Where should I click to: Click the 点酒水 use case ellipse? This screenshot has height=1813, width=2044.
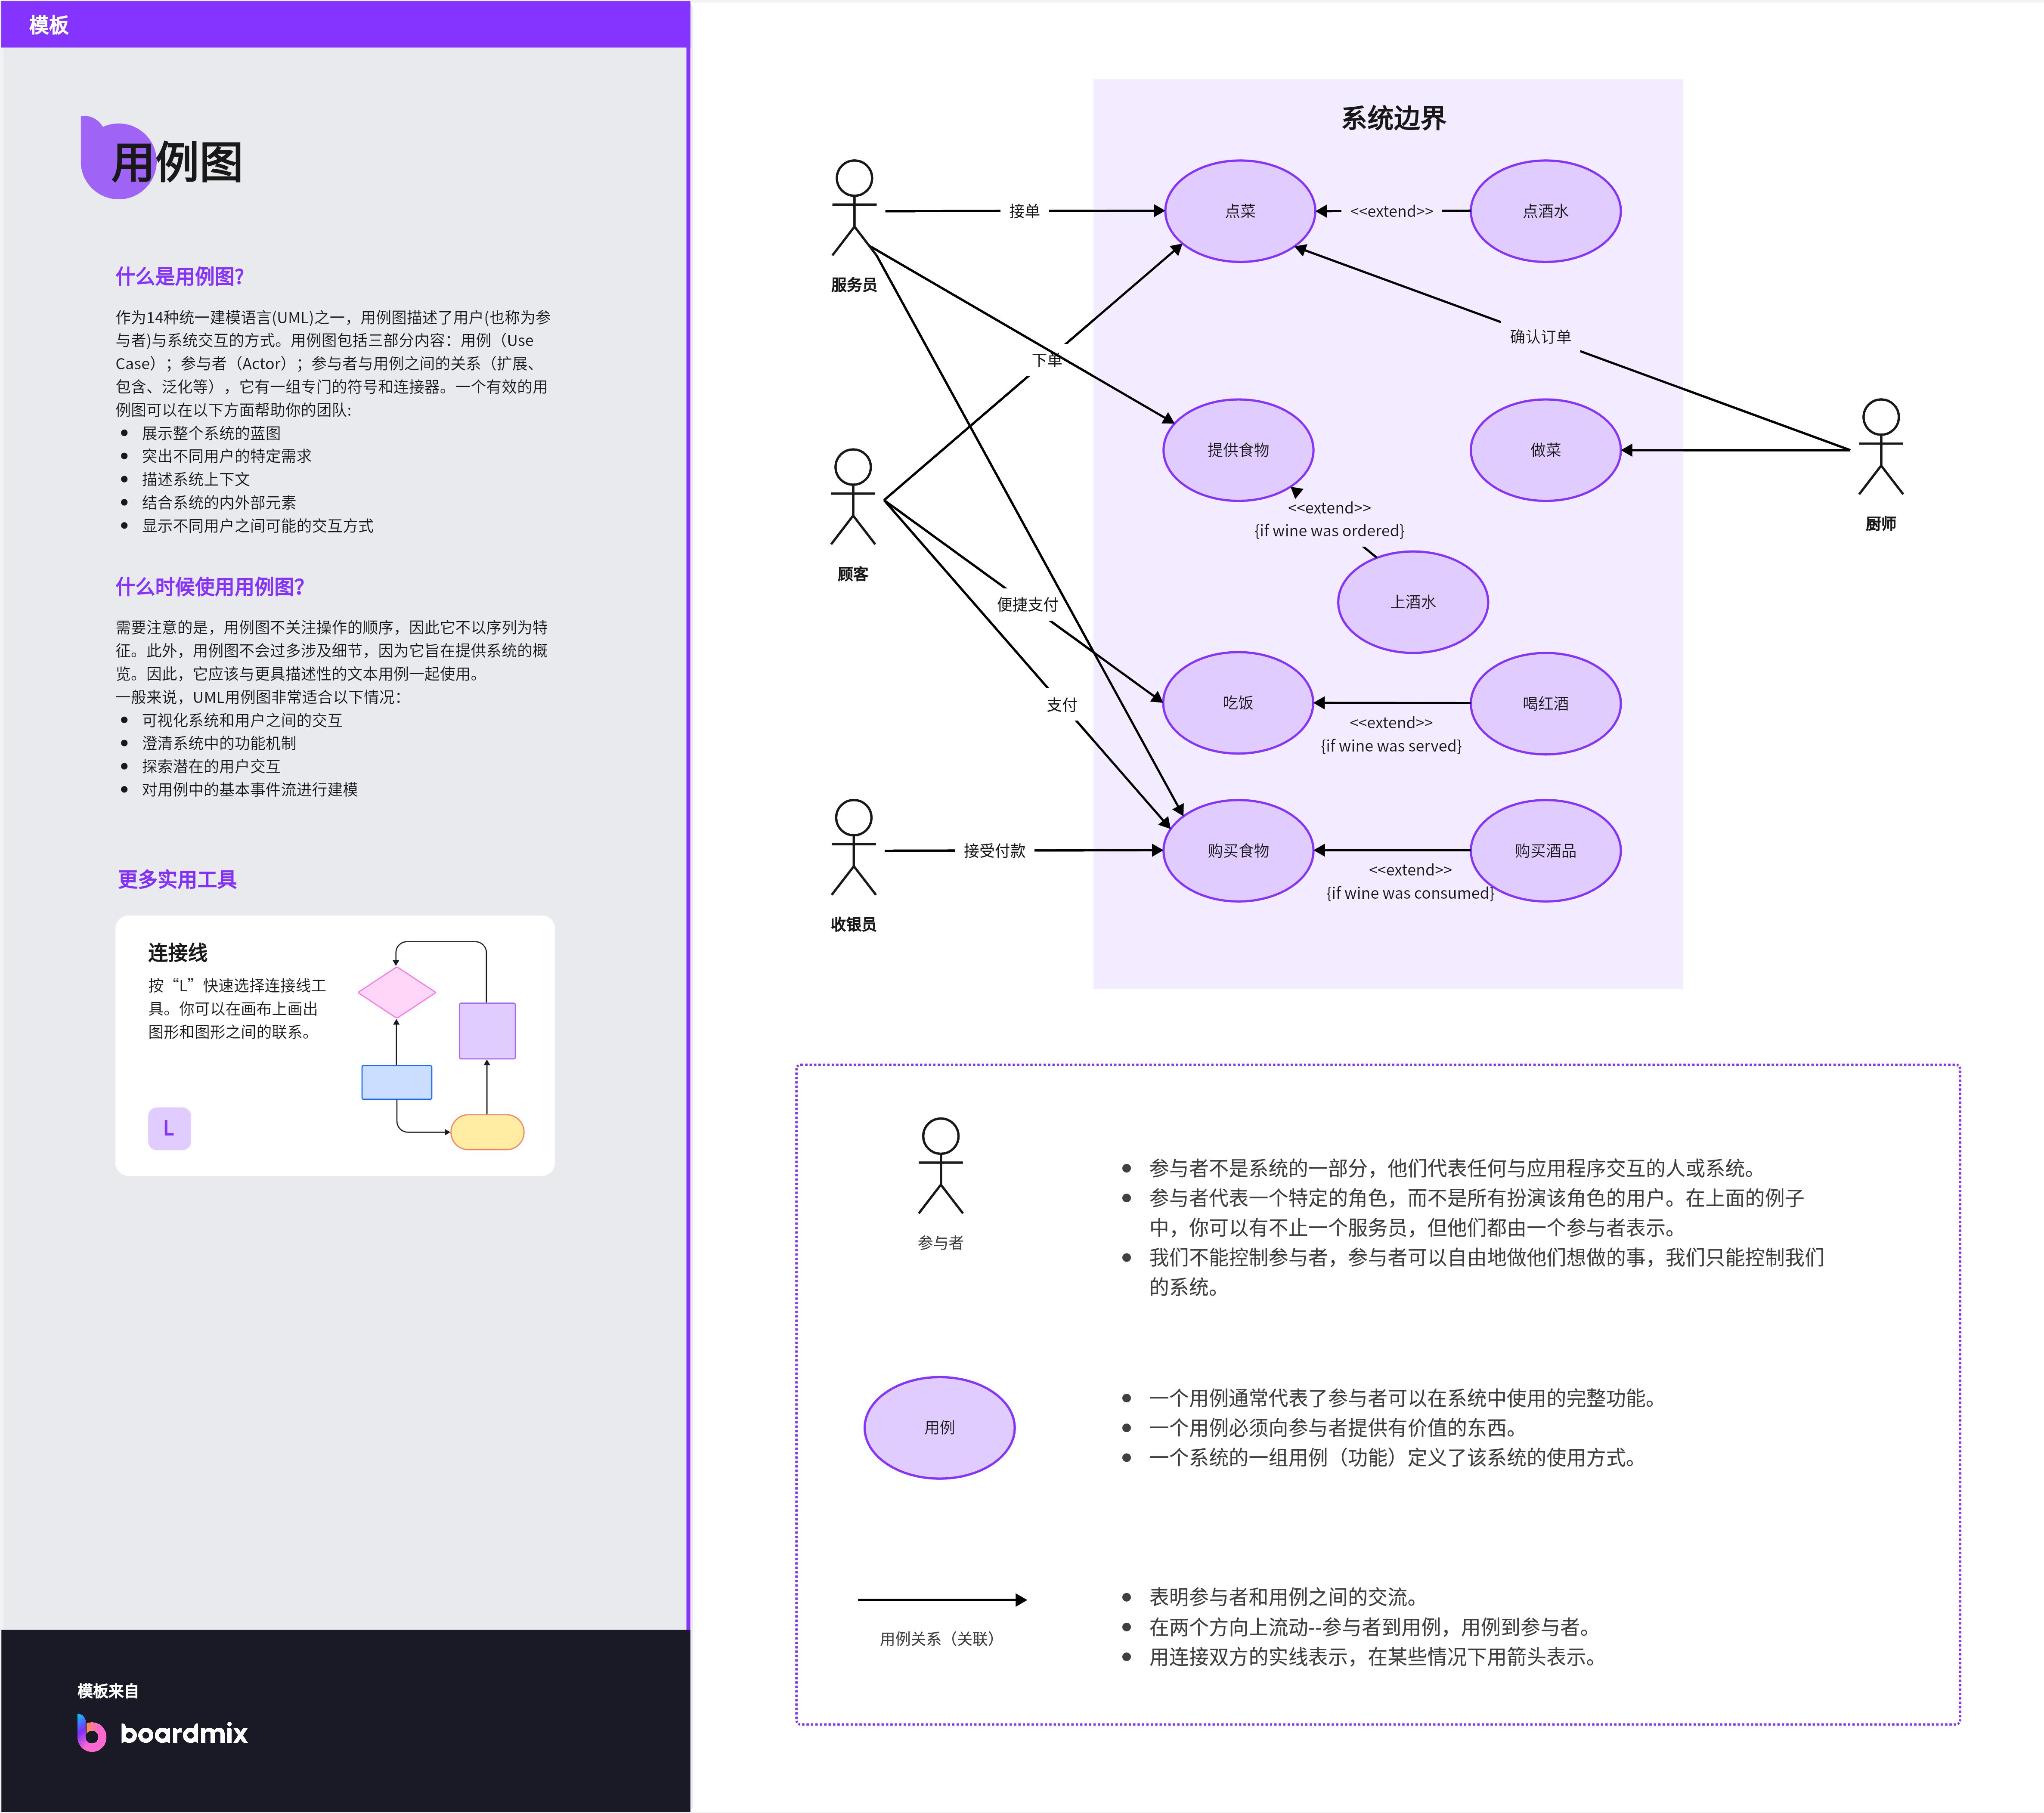coord(1545,211)
